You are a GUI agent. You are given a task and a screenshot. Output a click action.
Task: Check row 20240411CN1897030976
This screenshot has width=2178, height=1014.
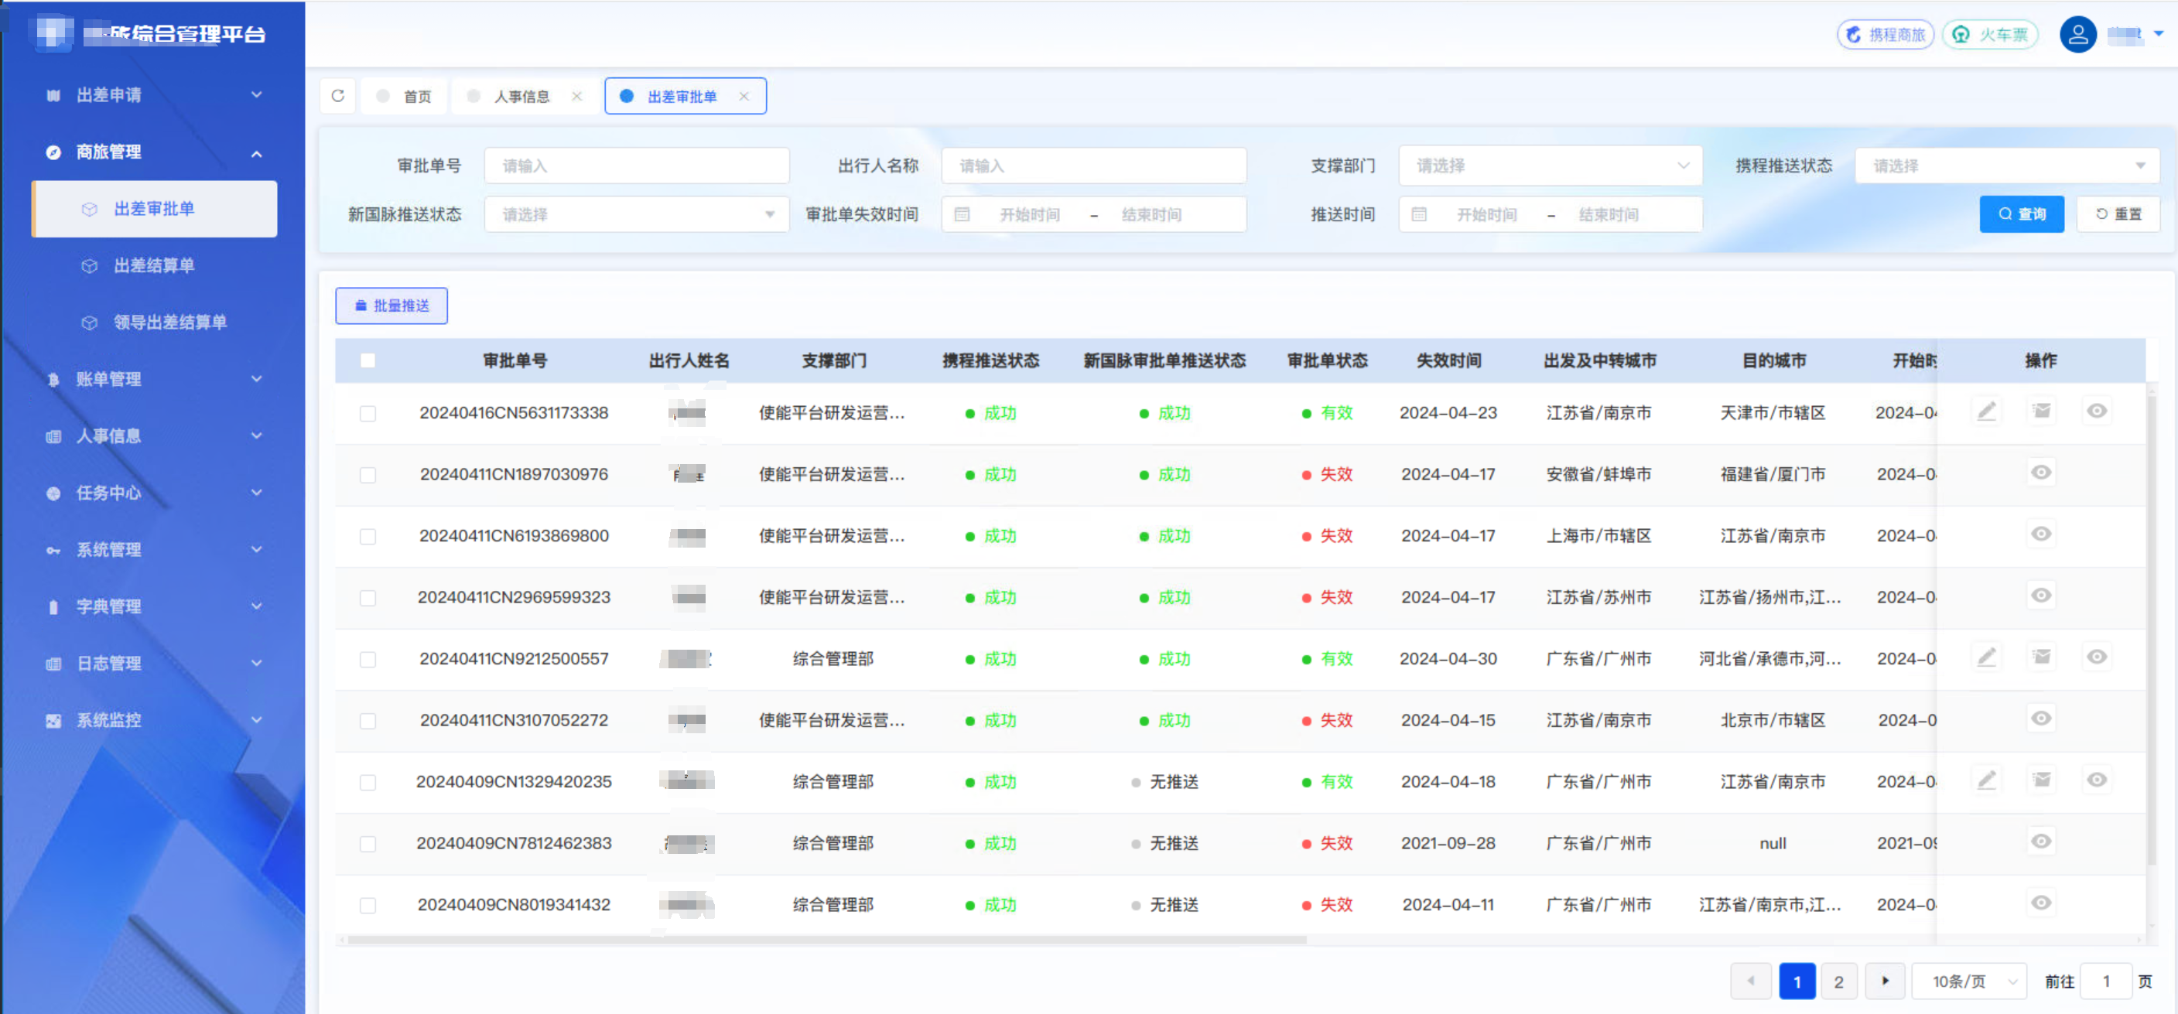368,475
